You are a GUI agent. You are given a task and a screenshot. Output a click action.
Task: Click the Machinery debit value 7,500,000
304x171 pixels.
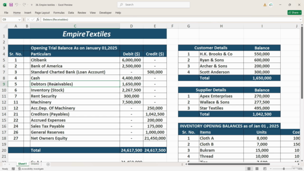point(132,102)
